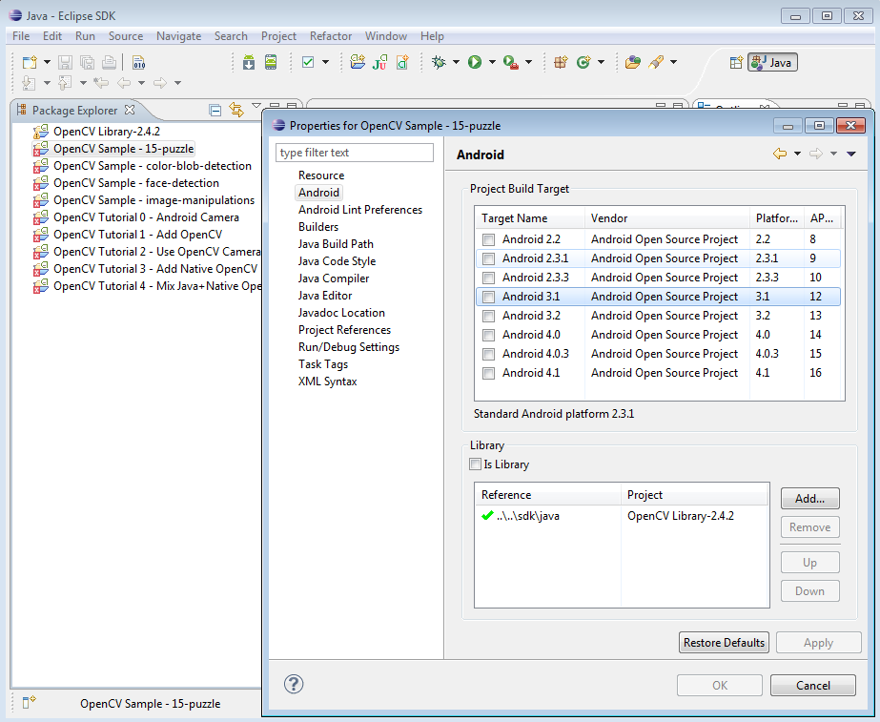Click the Android Lint check icon
880x722 pixels.
point(308,62)
